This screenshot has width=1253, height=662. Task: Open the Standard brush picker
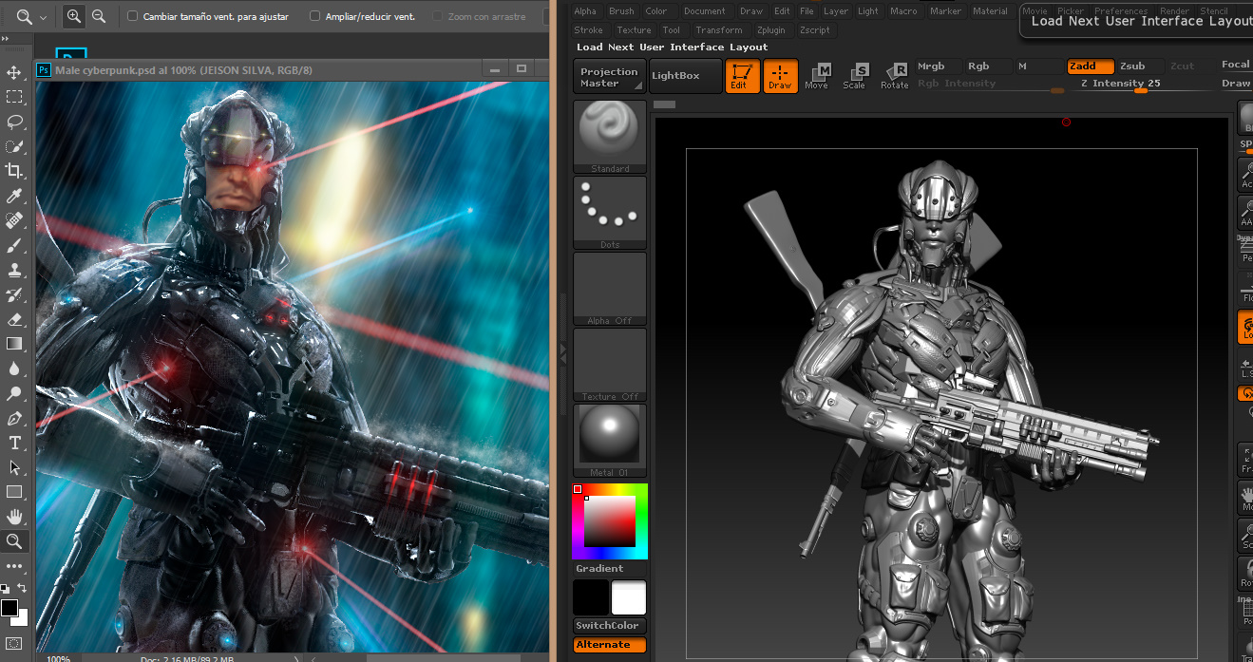coord(610,137)
